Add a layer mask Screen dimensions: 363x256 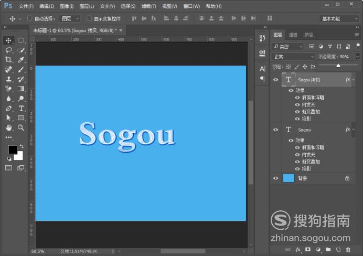tap(308, 250)
